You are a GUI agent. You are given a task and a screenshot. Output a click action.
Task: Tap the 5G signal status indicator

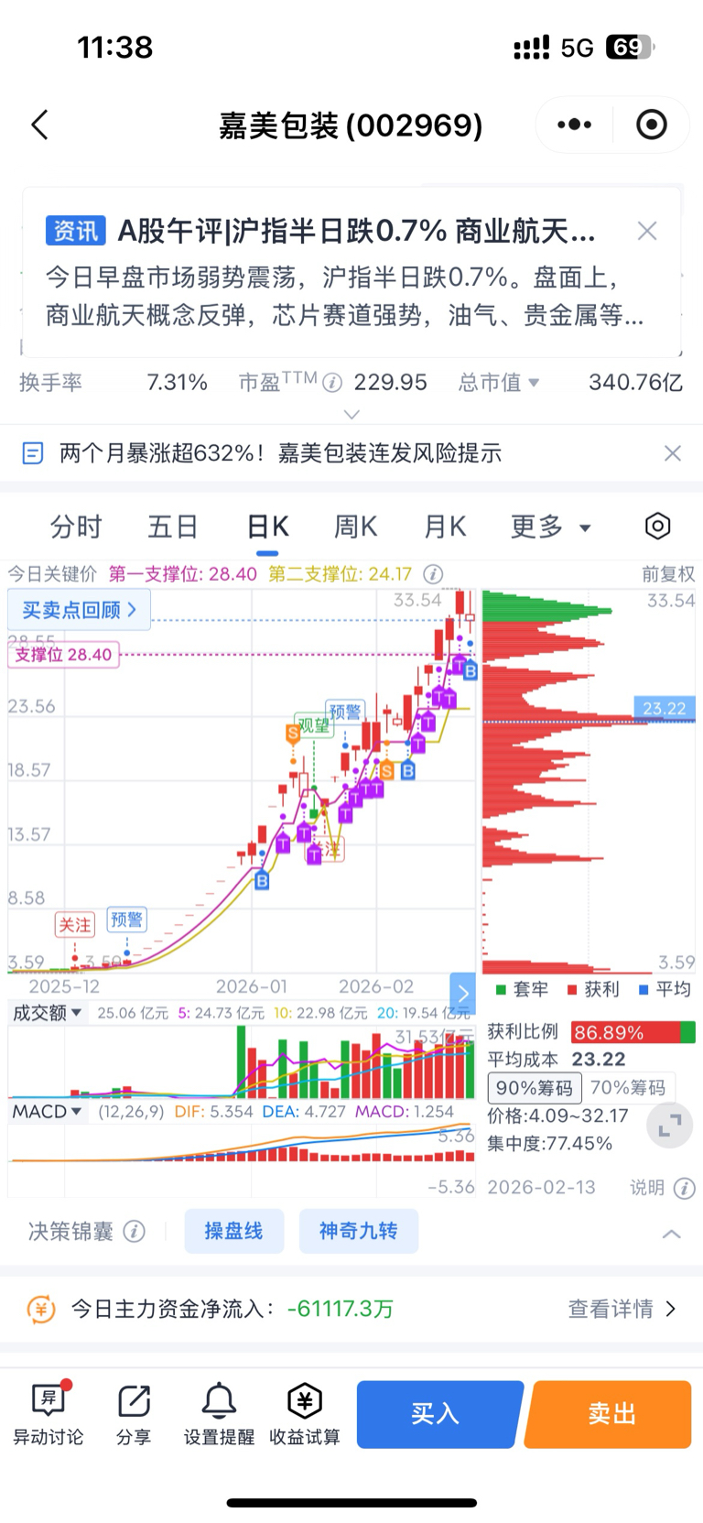point(578,48)
